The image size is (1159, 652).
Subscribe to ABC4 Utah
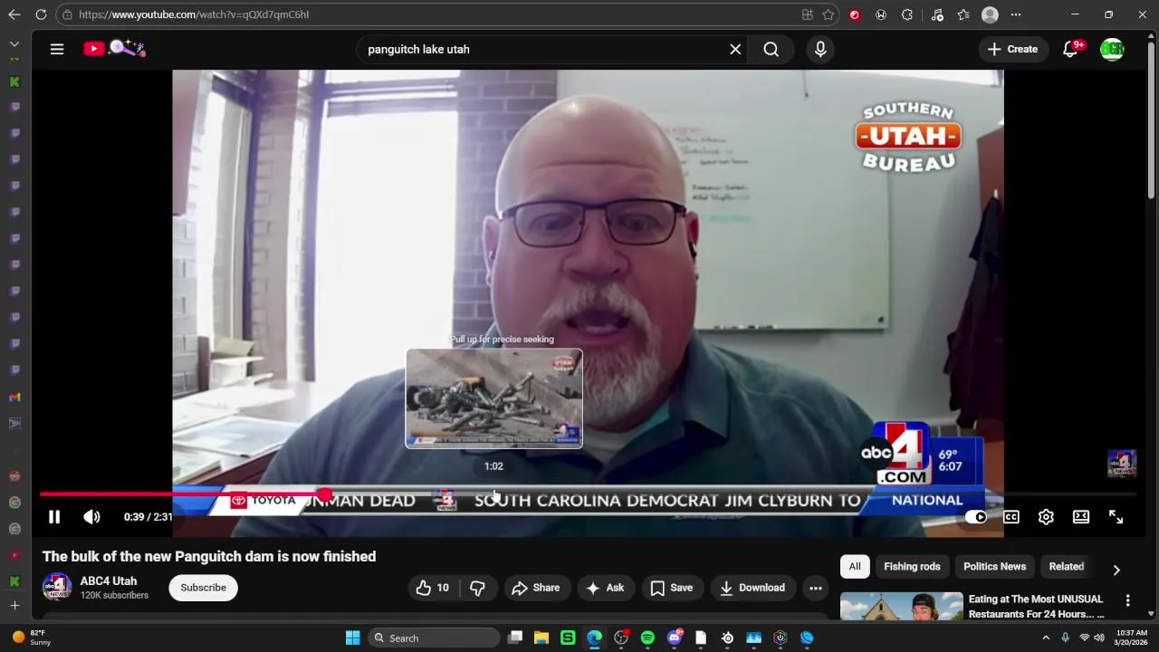click(x=203, y=588)
